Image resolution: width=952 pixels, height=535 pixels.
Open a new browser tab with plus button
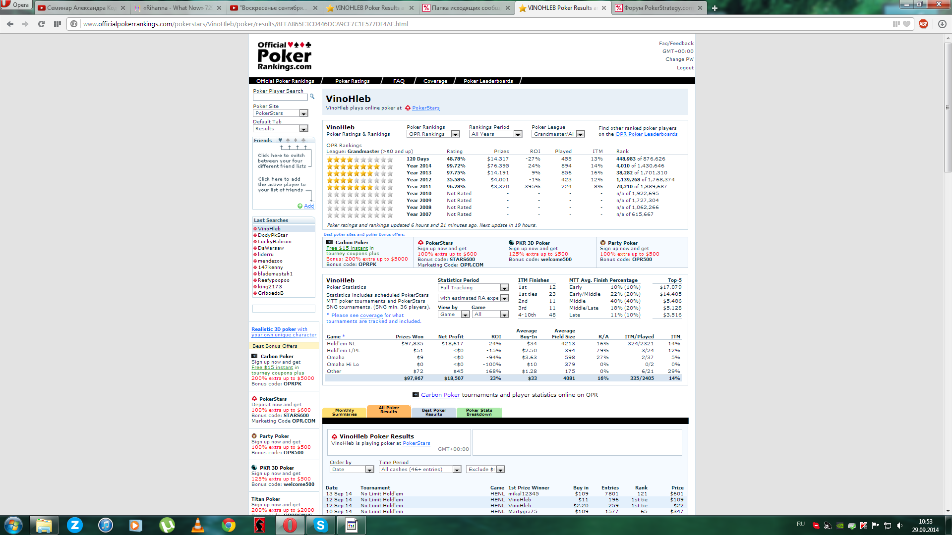[x=714, y=8]
